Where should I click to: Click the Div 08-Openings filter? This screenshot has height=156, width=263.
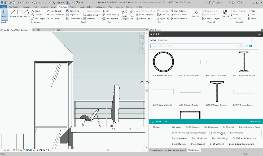[218, 133]
